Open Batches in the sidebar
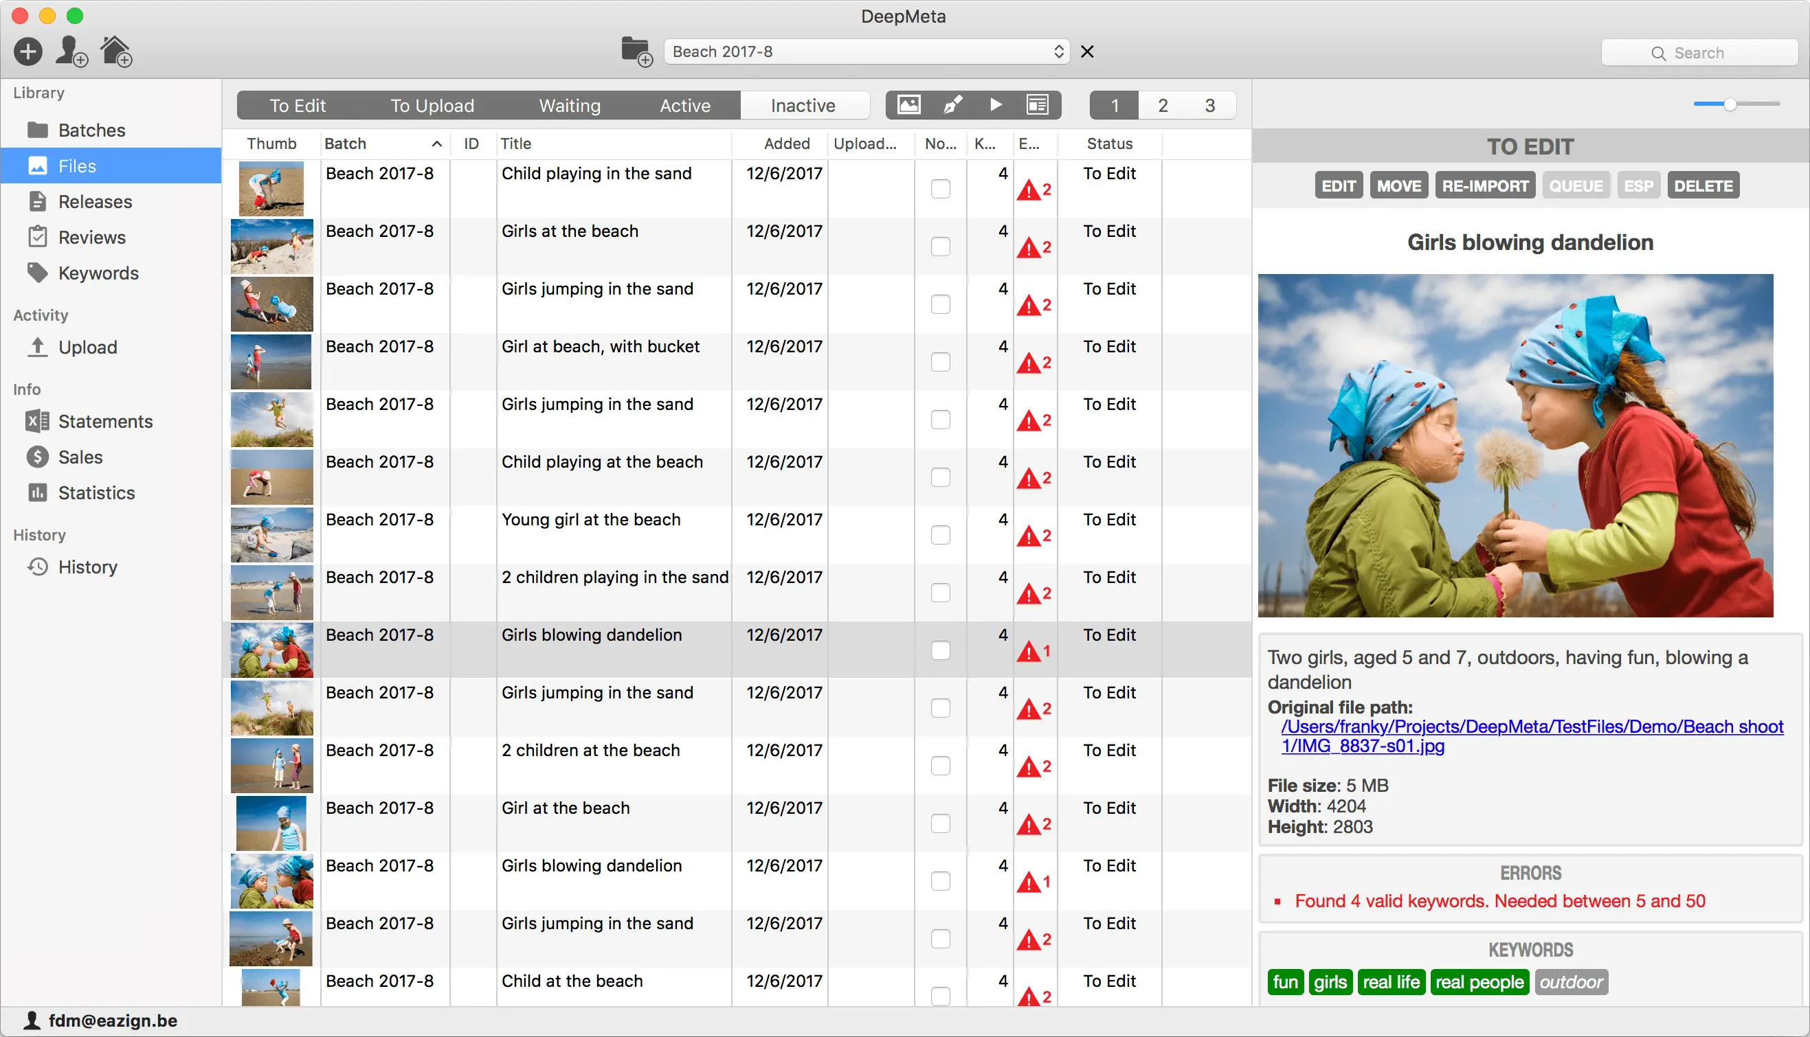This screenshot has width=1810, height=1037. (111, 130)
